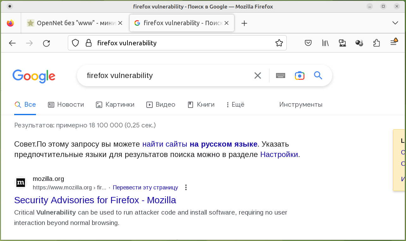Reload the current page
Viewport: 406px width, 241px height.
pos(46,43)
